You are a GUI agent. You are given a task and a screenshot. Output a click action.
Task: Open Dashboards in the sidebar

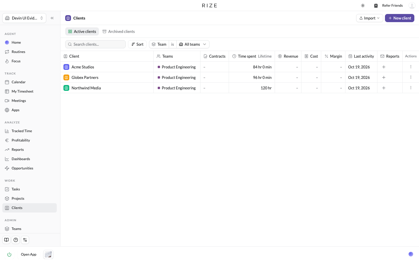[29, 159]
